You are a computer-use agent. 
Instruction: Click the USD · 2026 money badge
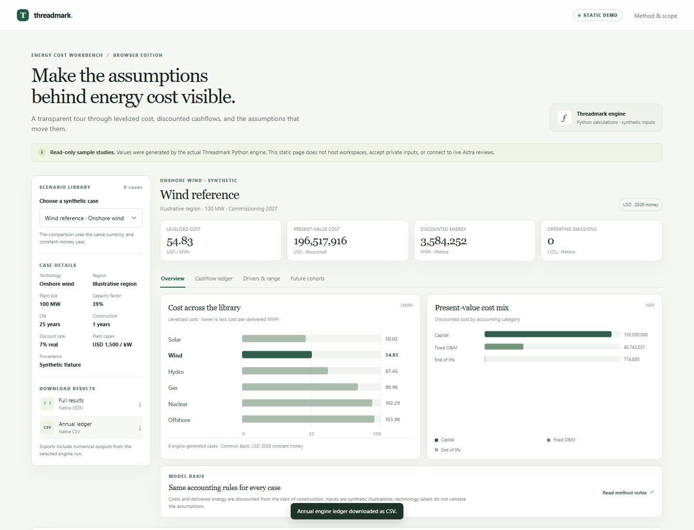coord(641,205)
